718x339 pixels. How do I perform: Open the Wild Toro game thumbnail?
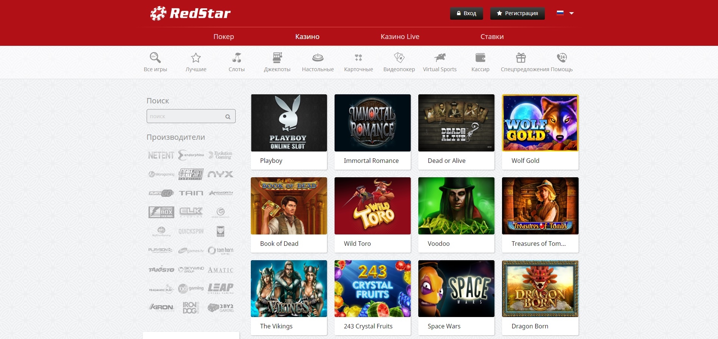point(372,206)
